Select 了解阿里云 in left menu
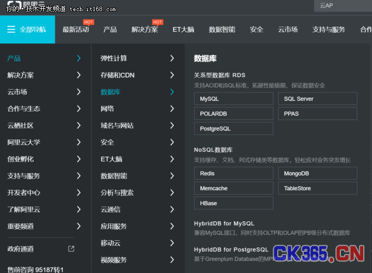 24,209
